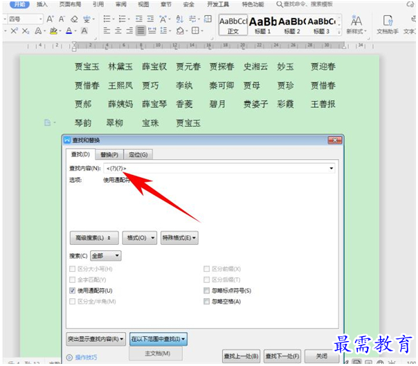This screenshot has width=418, height=366.
Task: Click the 关闭 button in dialog
Action: (322, 356)
